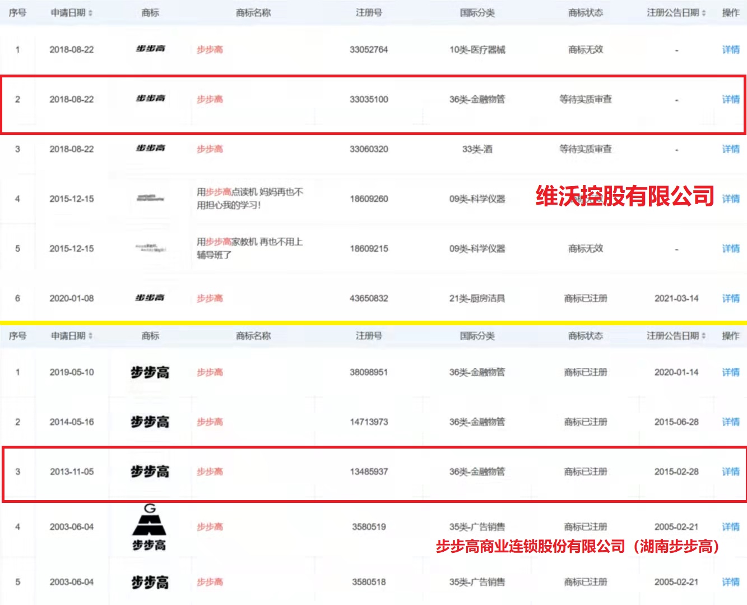Select 10类-医疗器械 class cell
Image resolution: width=747 pixels, height=605 pixels.
pyautogui.click(x=477, y=49)
